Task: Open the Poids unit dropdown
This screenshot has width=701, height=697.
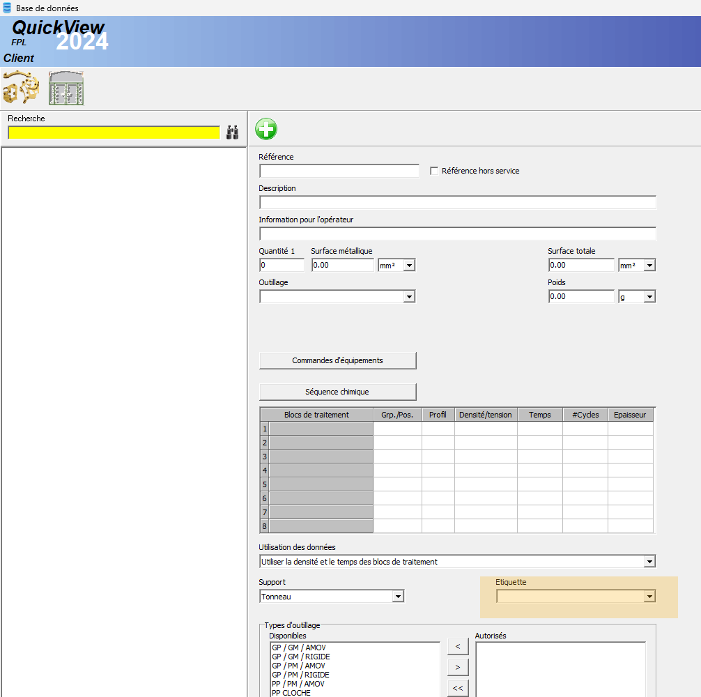Action: (x=649, y=297)
